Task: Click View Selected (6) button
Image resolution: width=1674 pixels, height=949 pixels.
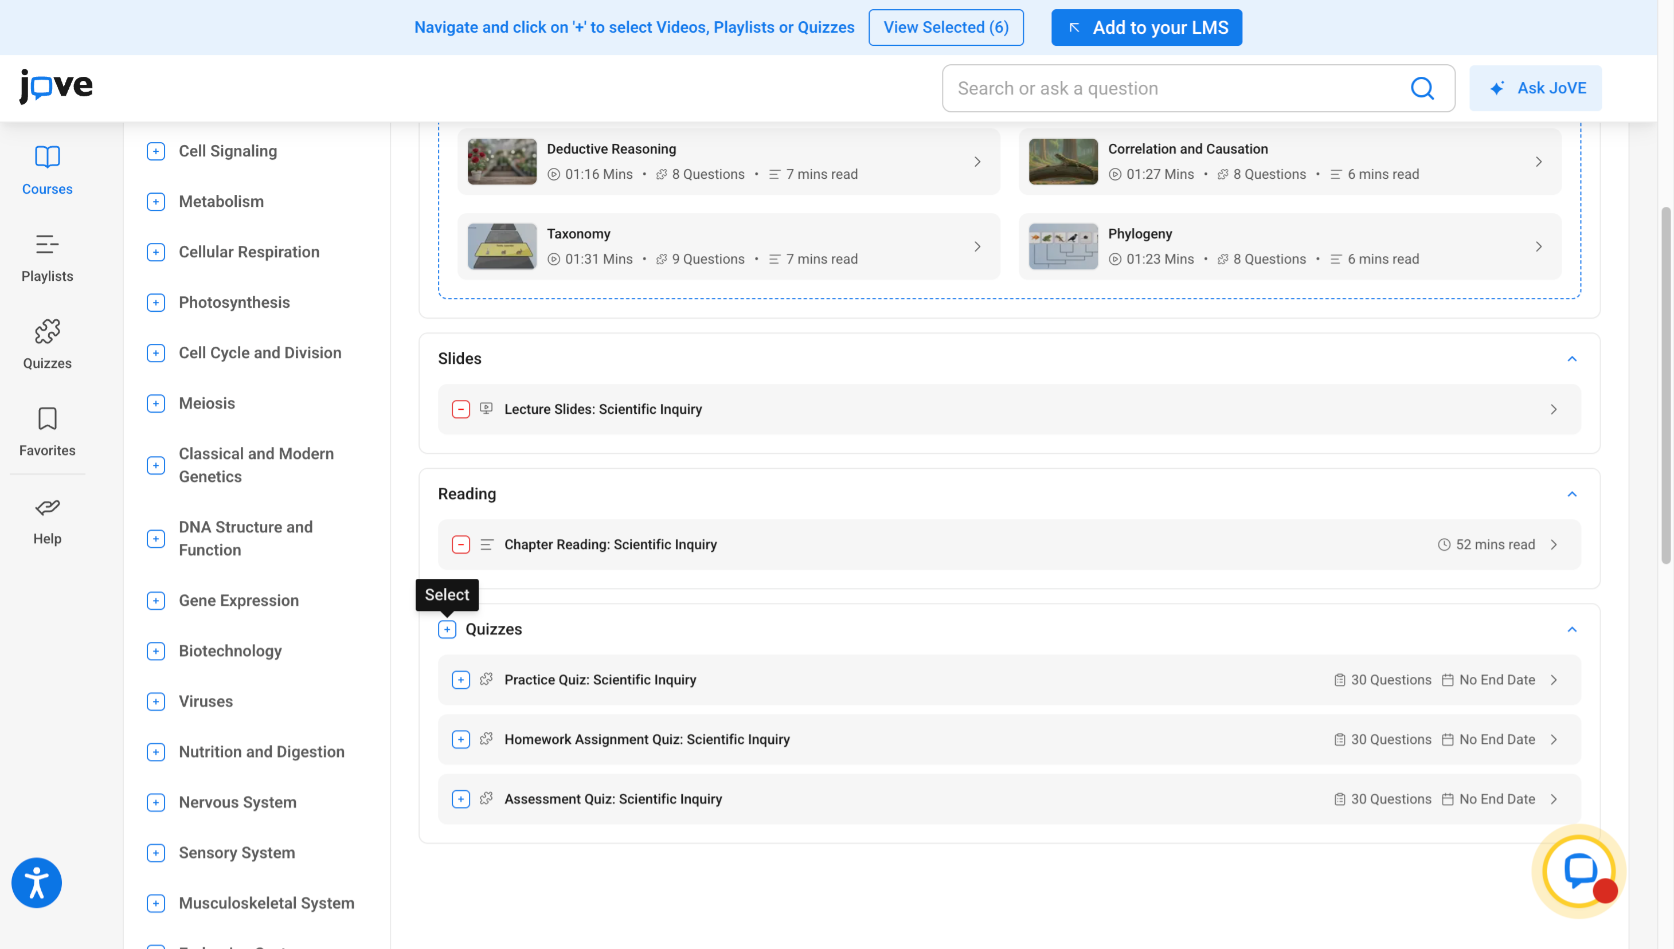Action: click(x=946, y=28)
